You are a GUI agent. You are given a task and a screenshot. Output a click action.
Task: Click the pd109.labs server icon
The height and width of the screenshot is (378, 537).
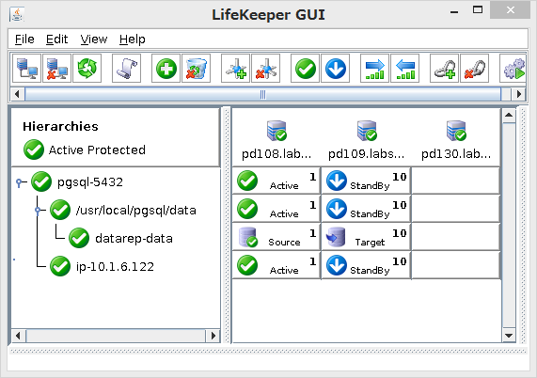[367, 131]
